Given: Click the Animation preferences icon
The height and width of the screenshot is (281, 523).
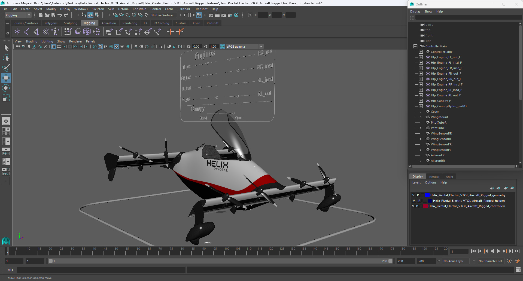Looking at the screenshot, I should (517, 261).
